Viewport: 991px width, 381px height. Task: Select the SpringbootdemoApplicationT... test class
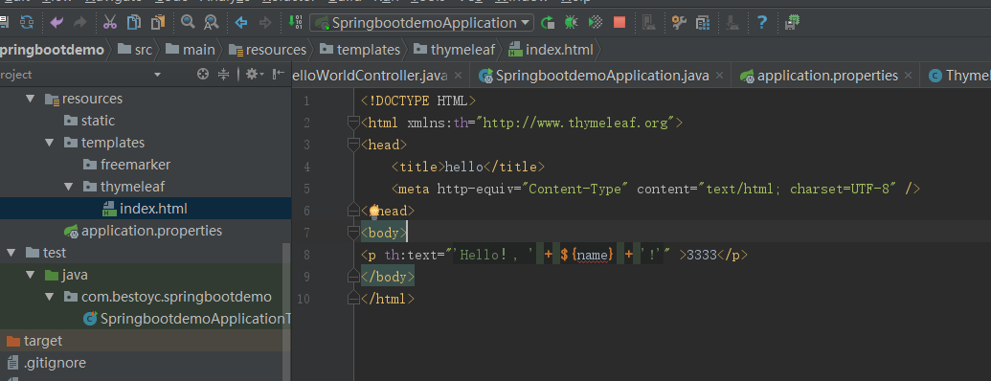pos(187,319)
